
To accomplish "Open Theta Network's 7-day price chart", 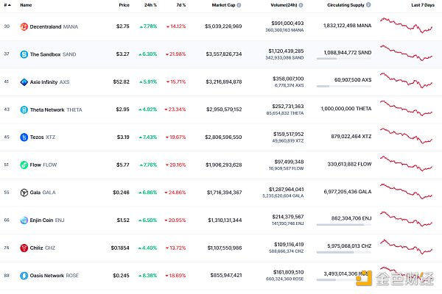I will 406,108.
